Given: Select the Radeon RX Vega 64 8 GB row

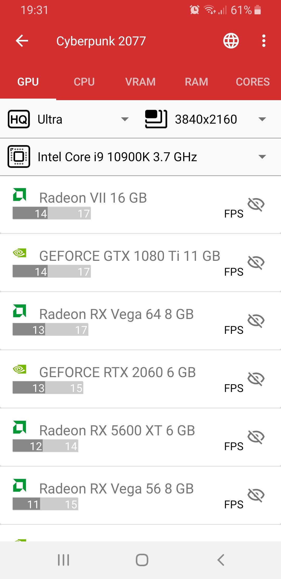Looking at the screenshot, I should point(140,321).
